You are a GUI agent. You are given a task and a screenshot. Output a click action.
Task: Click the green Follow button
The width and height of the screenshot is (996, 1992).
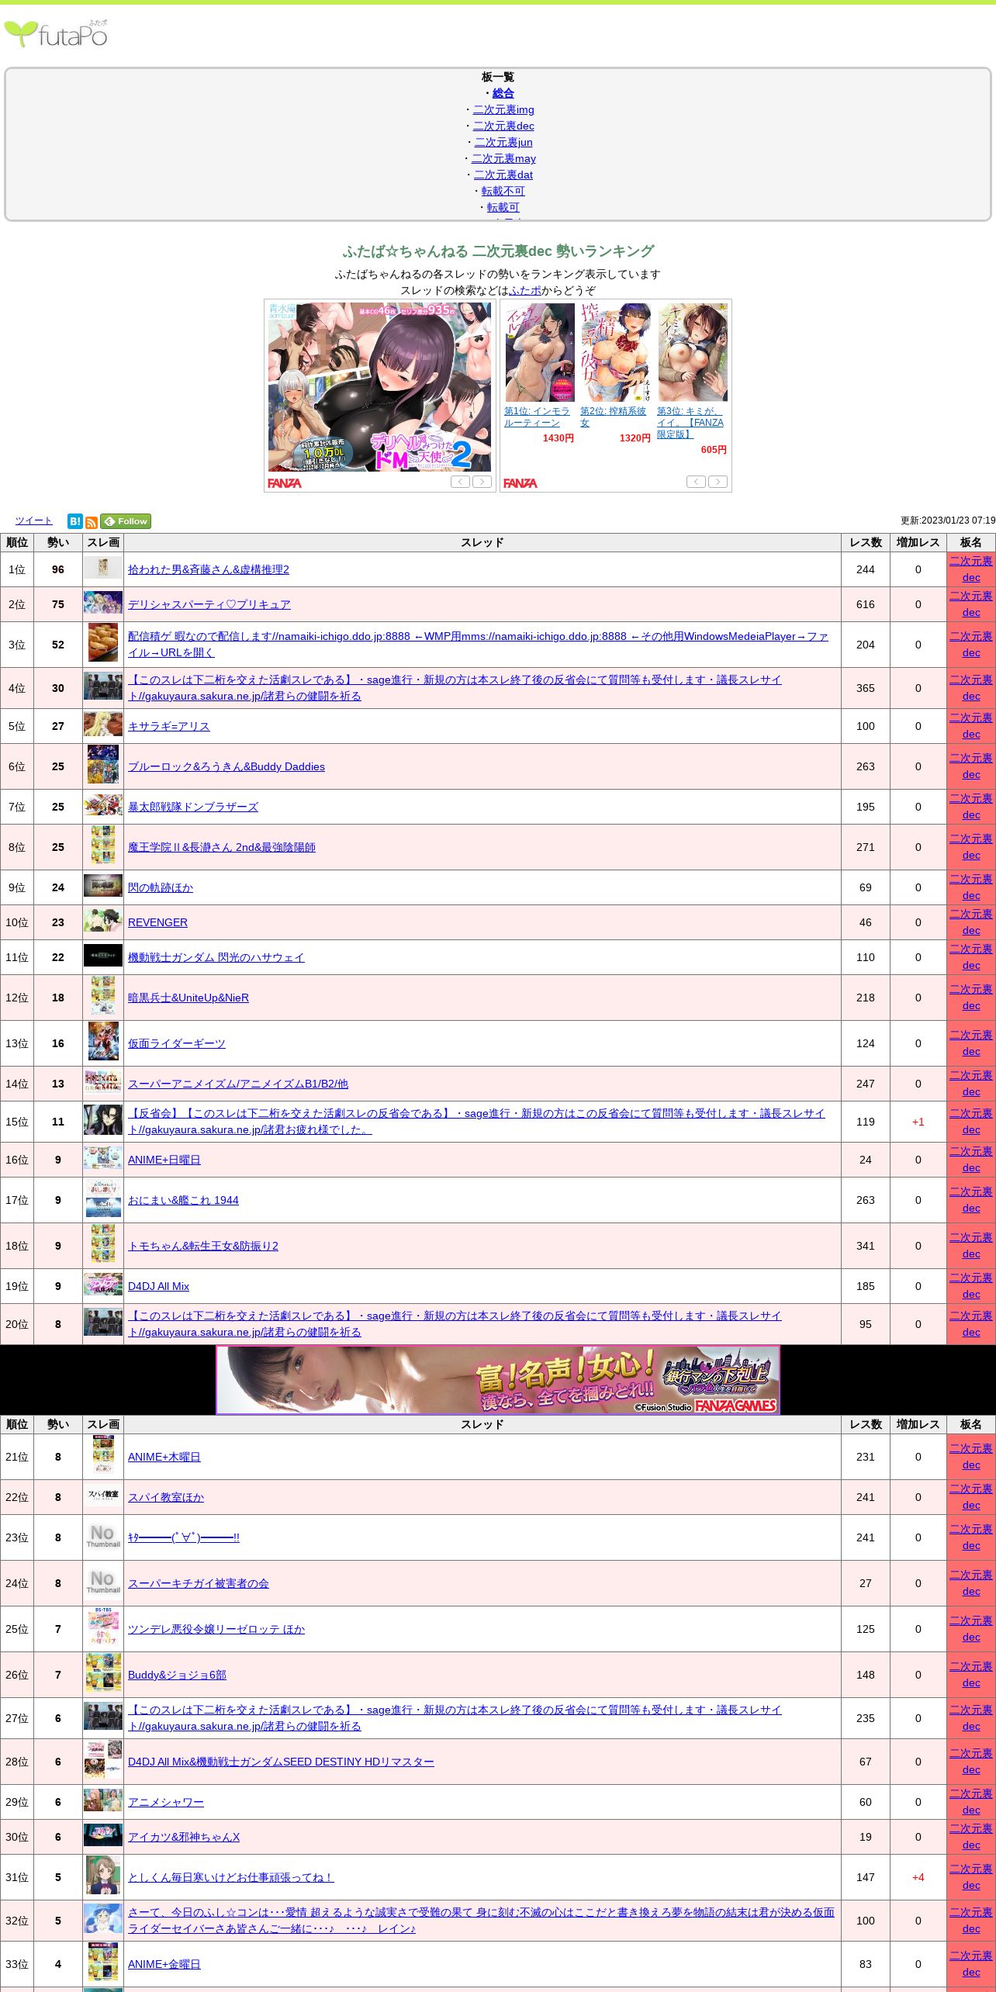tap(126, 521)
